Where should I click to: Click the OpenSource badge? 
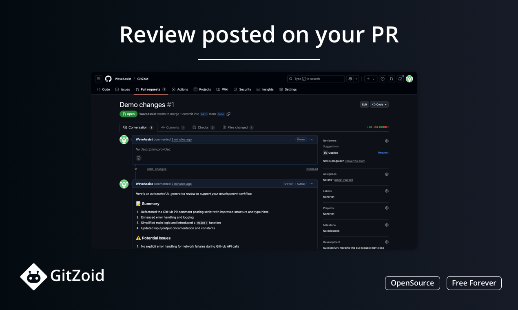click(x=412, y=283)
